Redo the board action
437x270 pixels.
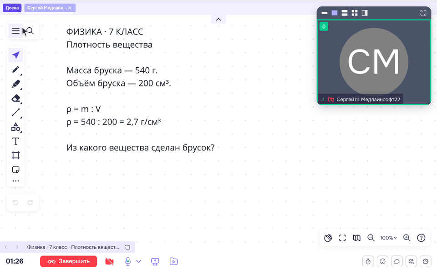(x=30, y=203)
